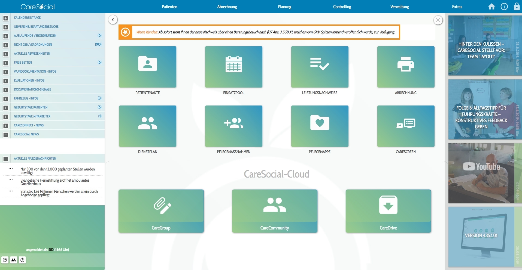Expand Evaluationen - Infos section

(x=5, y=81)
